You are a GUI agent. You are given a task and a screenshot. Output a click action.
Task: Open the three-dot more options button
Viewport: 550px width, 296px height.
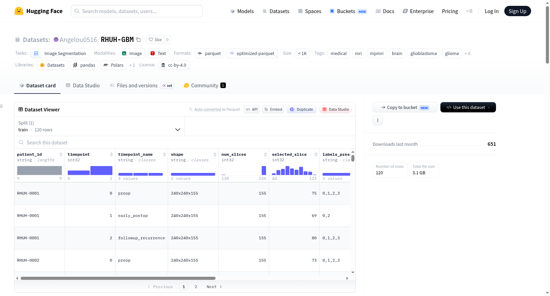tap(378, 120)
